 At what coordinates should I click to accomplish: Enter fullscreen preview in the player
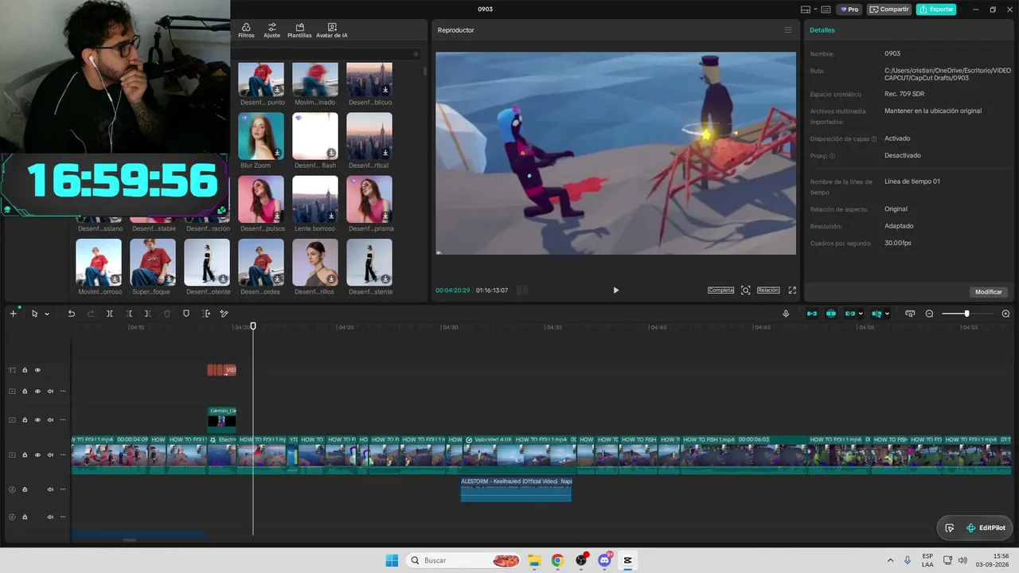792,290
